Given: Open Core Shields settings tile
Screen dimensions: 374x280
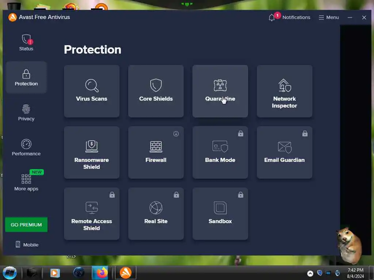Looking at the screenshot, I should coord(156,91).
